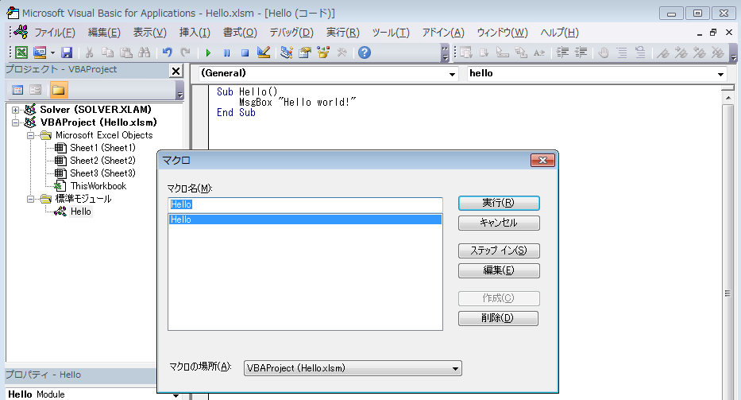Click the ステップ イン(S) button
Viewport: 741px width, 400px height.
click(499, 250)
